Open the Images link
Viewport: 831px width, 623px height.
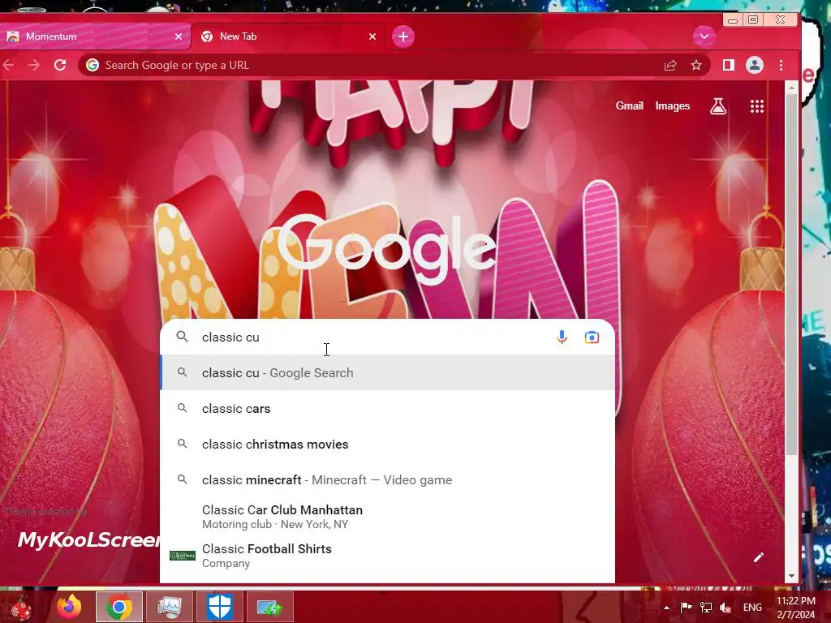click(x=673, y=106)
